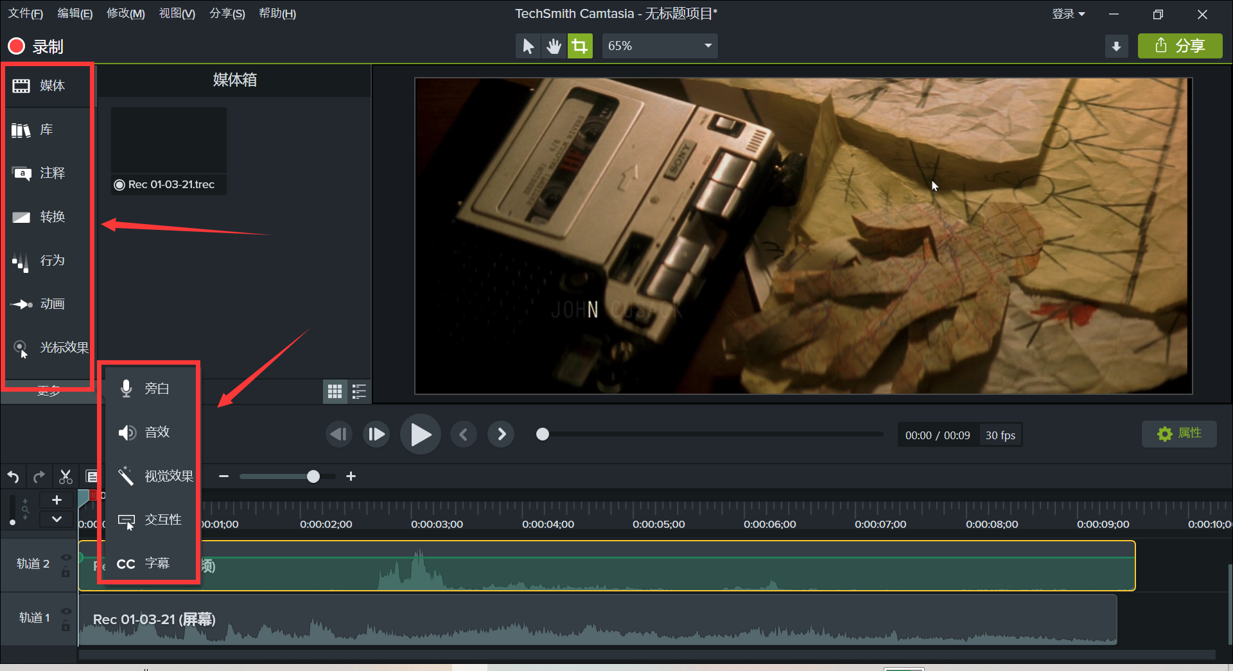Viewport: 1233px width, 671px height.
Task: Undo the last action
Action: [13, 476]
